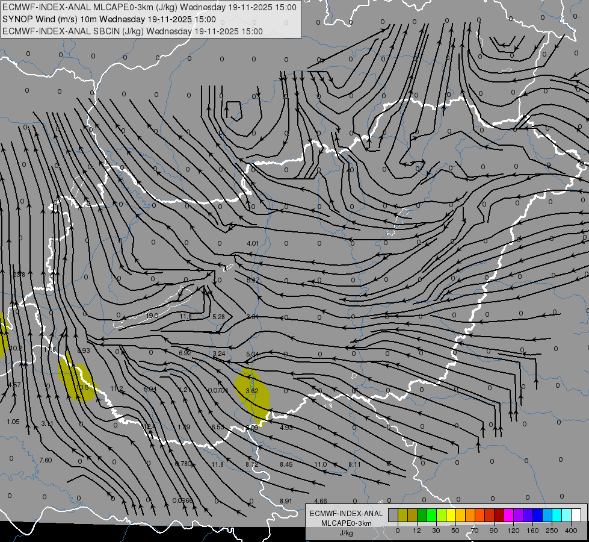589x542 pixels.
Task: Click the map value 5.04
Action: 253,354
